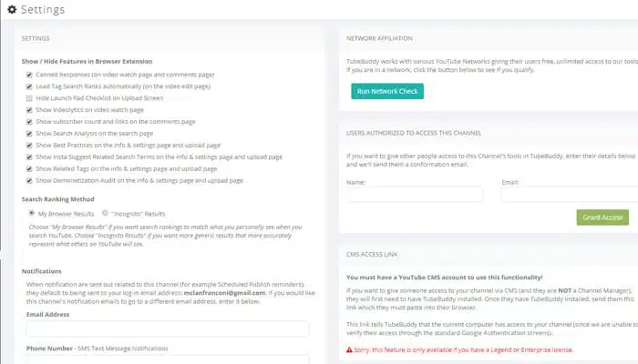Select My Browser Results radio option
Screen dimensions: 638x364
(x=31, y=213)
